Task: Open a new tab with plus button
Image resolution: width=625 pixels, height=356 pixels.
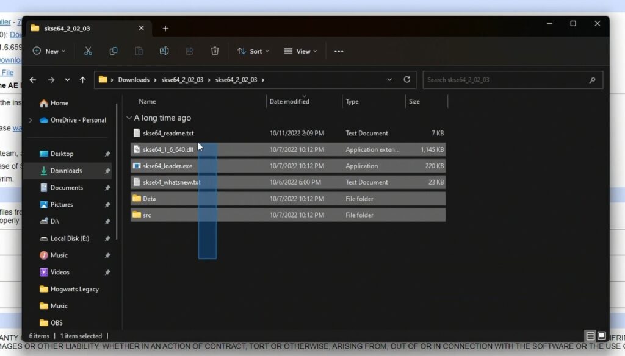Action: click(x=165, y=29)
